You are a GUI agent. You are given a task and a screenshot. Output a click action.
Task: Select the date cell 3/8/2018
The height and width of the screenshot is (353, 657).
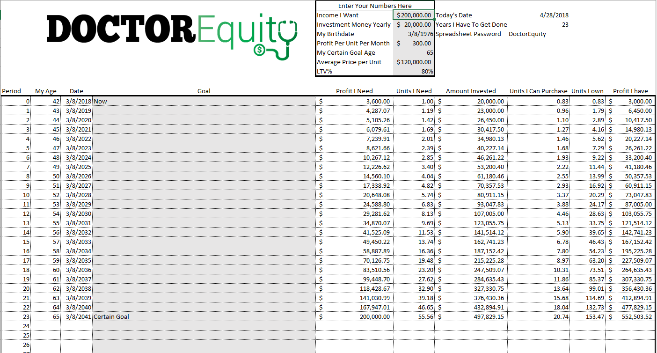tap(76, 101)
